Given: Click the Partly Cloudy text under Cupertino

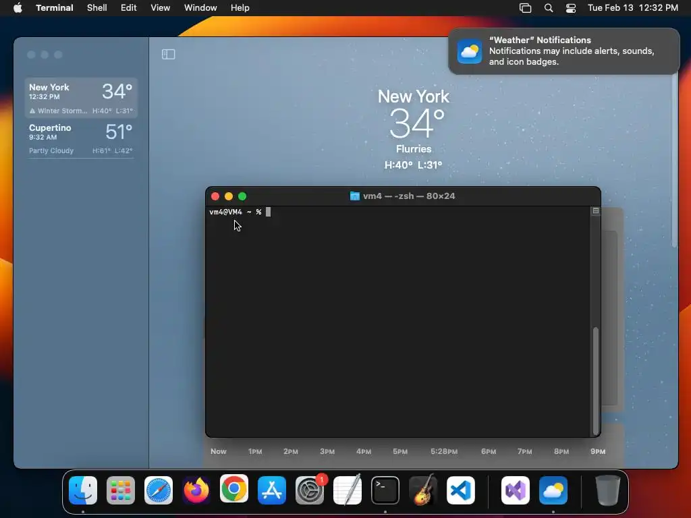Looking at the screenshot, I should pyautogui.click(x=51, y=150).
